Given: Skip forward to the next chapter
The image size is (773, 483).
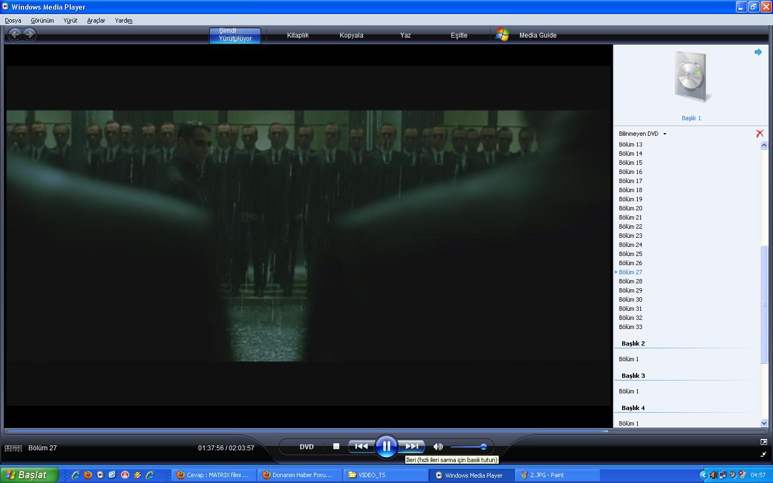Looking at the screenshot, I should point(412,446).
